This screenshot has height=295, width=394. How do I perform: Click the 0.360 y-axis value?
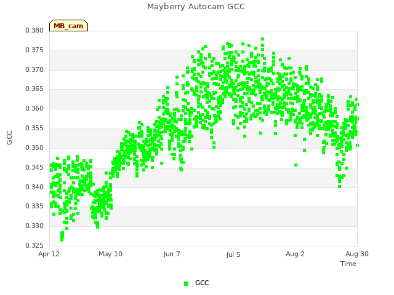(34, 109)
